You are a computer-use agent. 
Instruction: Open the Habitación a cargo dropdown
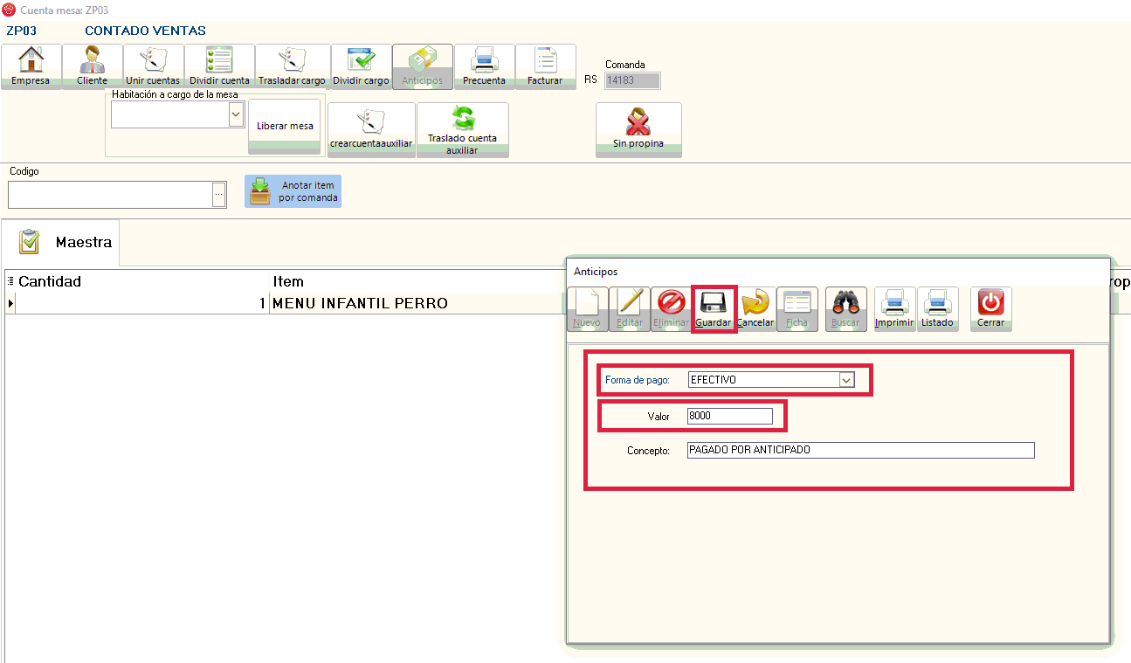pyautogui.click(x=235, y=114)
